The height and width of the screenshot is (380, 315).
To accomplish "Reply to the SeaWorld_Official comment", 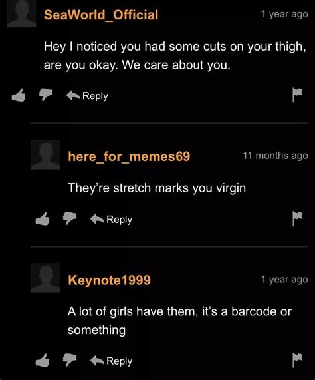I will [87, 96].
